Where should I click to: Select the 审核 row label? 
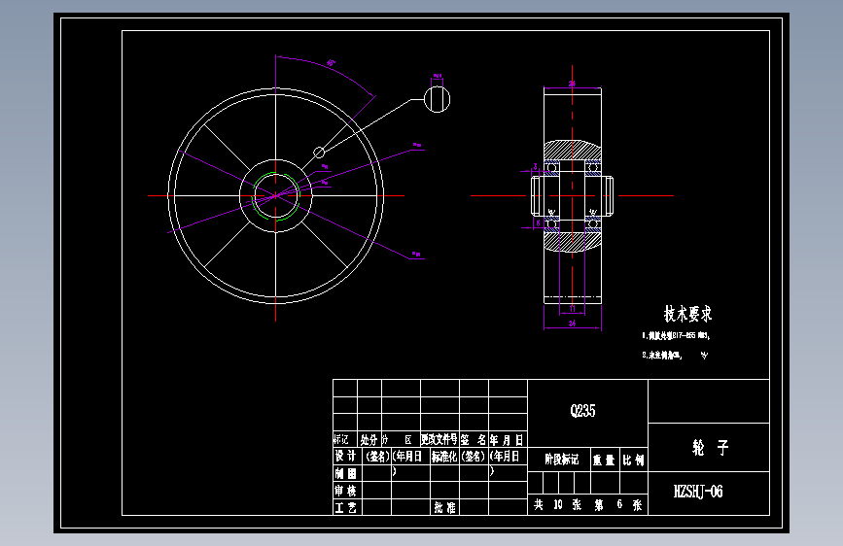coord(345,490)
